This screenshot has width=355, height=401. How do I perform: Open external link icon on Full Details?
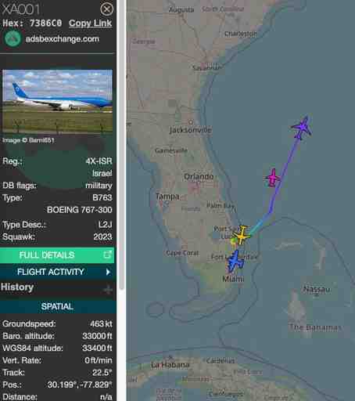(x=107, y=255)
